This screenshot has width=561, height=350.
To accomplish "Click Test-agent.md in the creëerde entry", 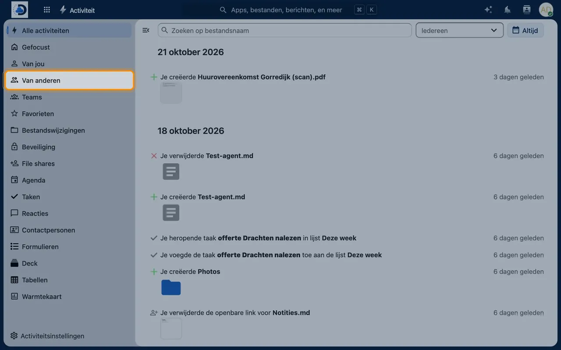I will (x=221, y=197).
